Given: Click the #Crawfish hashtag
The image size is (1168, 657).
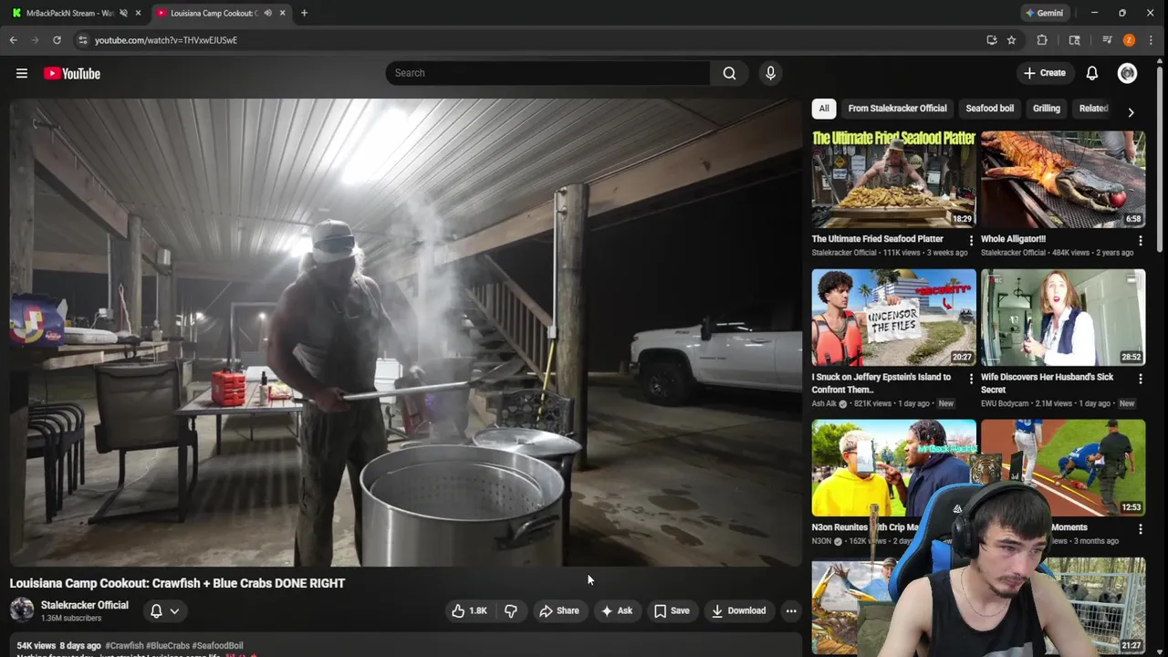Looking at the screenshot, I should (x=125, y=645).
